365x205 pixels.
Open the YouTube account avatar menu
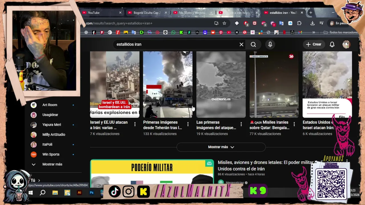346,44
